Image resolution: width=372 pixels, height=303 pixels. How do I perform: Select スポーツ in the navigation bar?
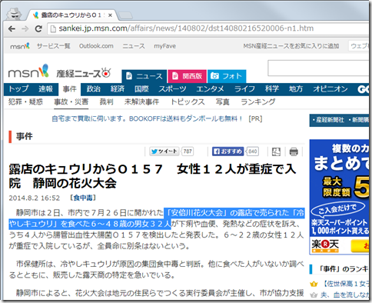click(172, 89)
